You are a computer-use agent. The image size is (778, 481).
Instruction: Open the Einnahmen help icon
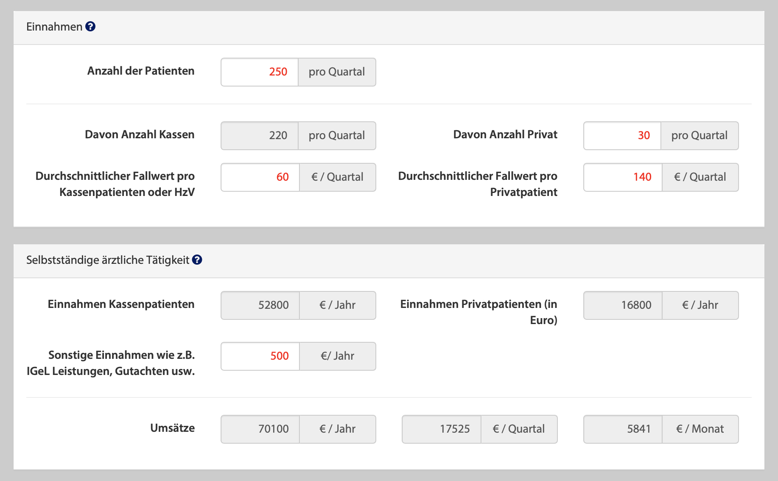tap(90, 27)
